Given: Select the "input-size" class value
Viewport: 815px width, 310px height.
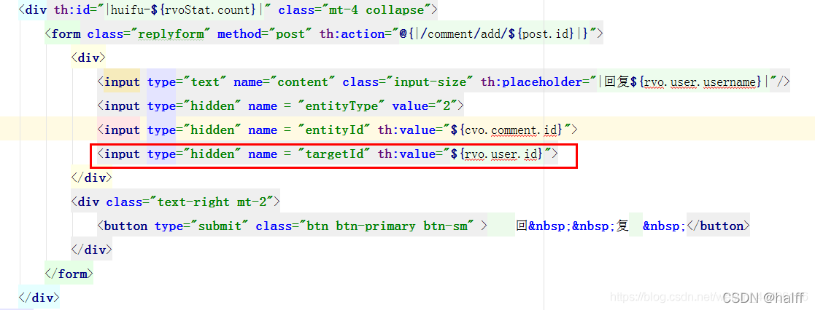Looking at the screenshot, I should click(x=434, y=82).
